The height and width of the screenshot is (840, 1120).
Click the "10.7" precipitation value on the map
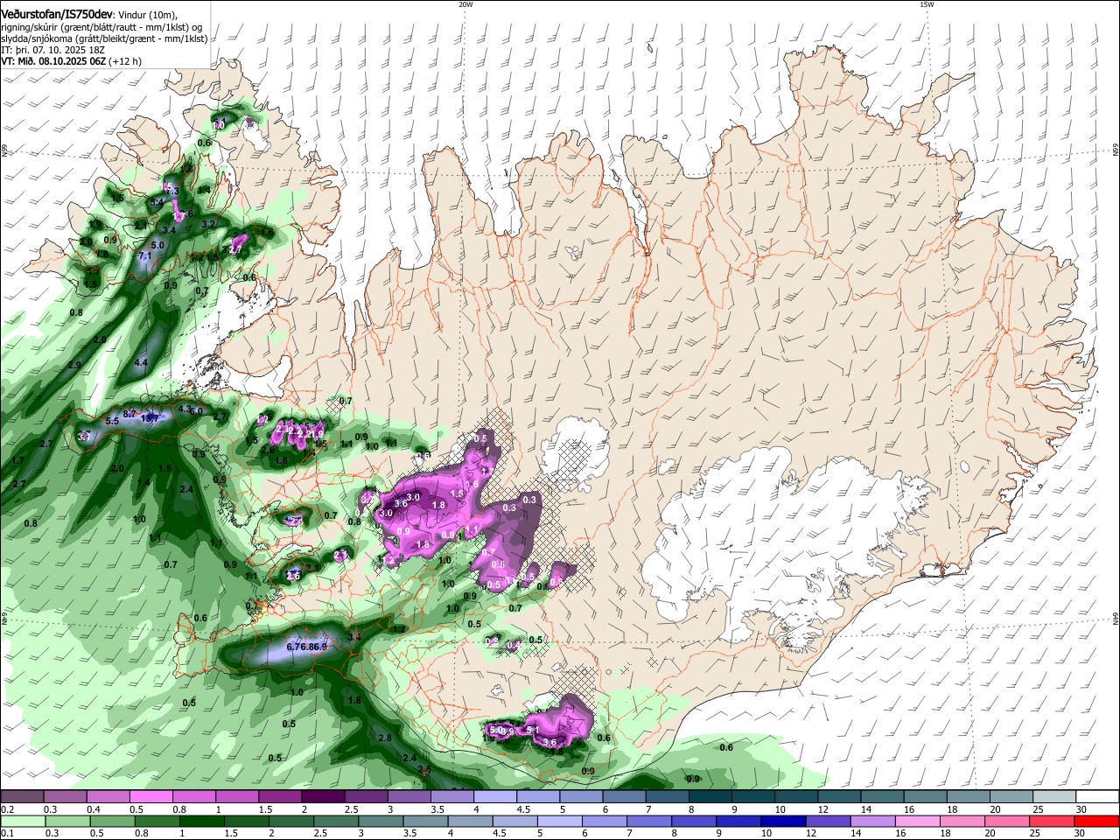150,418
